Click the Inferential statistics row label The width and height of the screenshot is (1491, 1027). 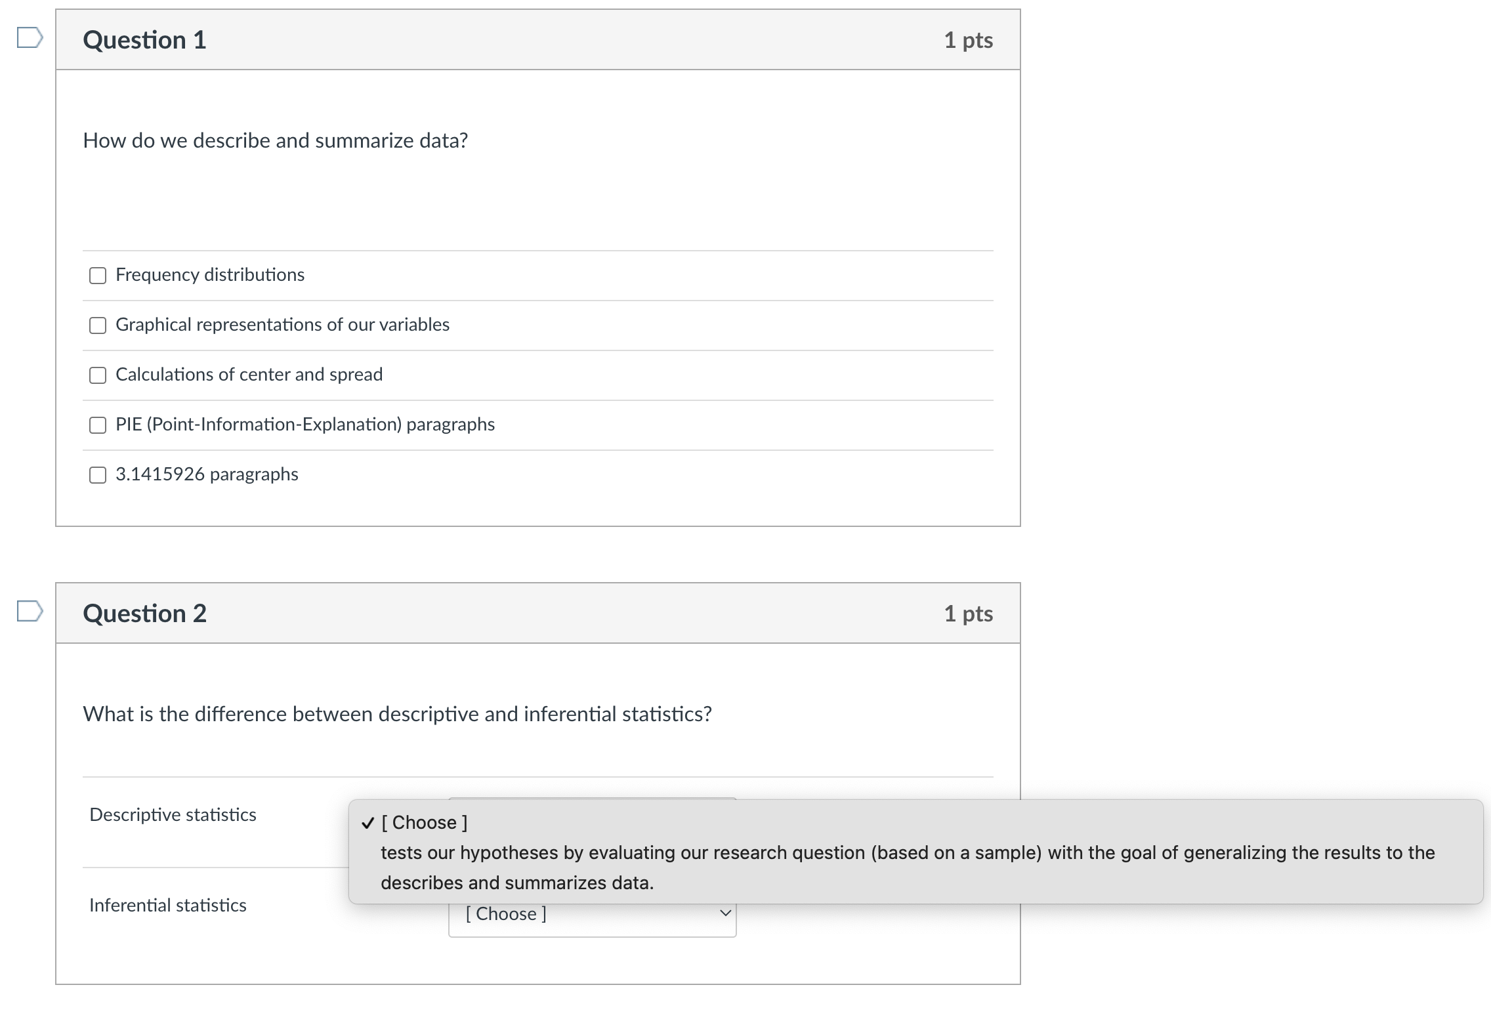167,905
